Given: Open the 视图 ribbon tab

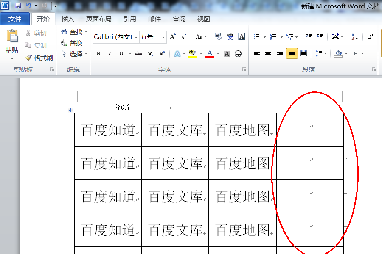Looking at the screenshot, I should tap(203, 19).
